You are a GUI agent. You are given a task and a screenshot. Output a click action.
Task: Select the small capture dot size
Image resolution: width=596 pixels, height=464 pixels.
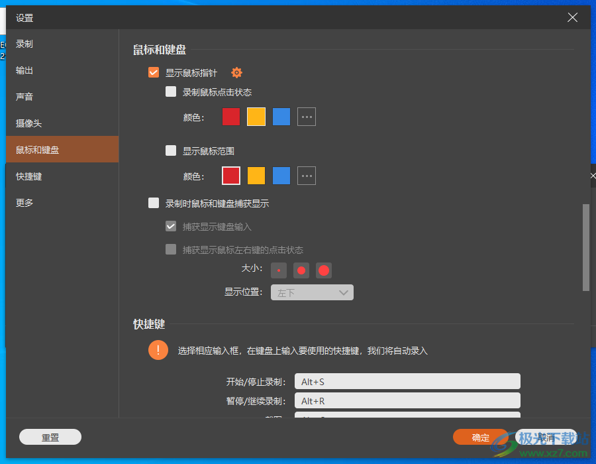tap(279, 270)
